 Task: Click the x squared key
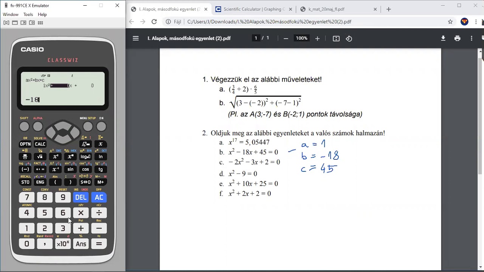click(55, 157)
